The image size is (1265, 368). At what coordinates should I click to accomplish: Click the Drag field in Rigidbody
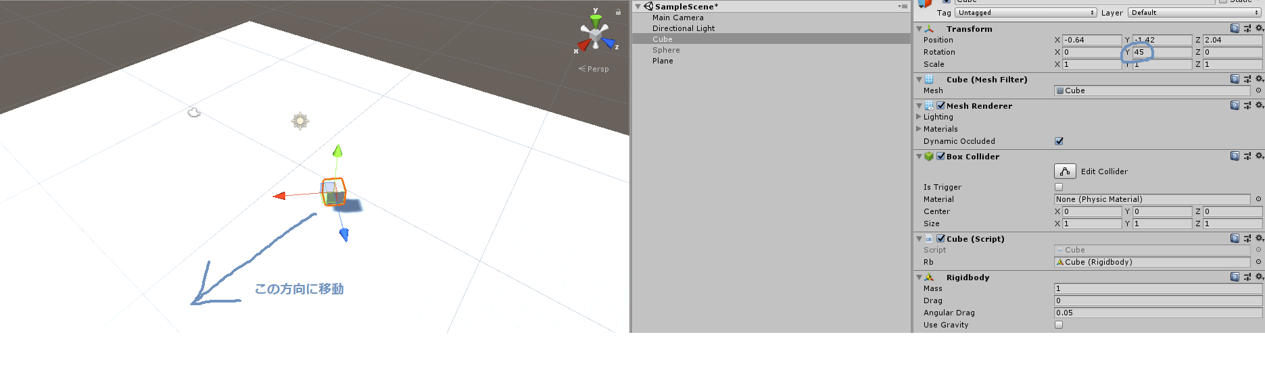[x=1158, y=300]
